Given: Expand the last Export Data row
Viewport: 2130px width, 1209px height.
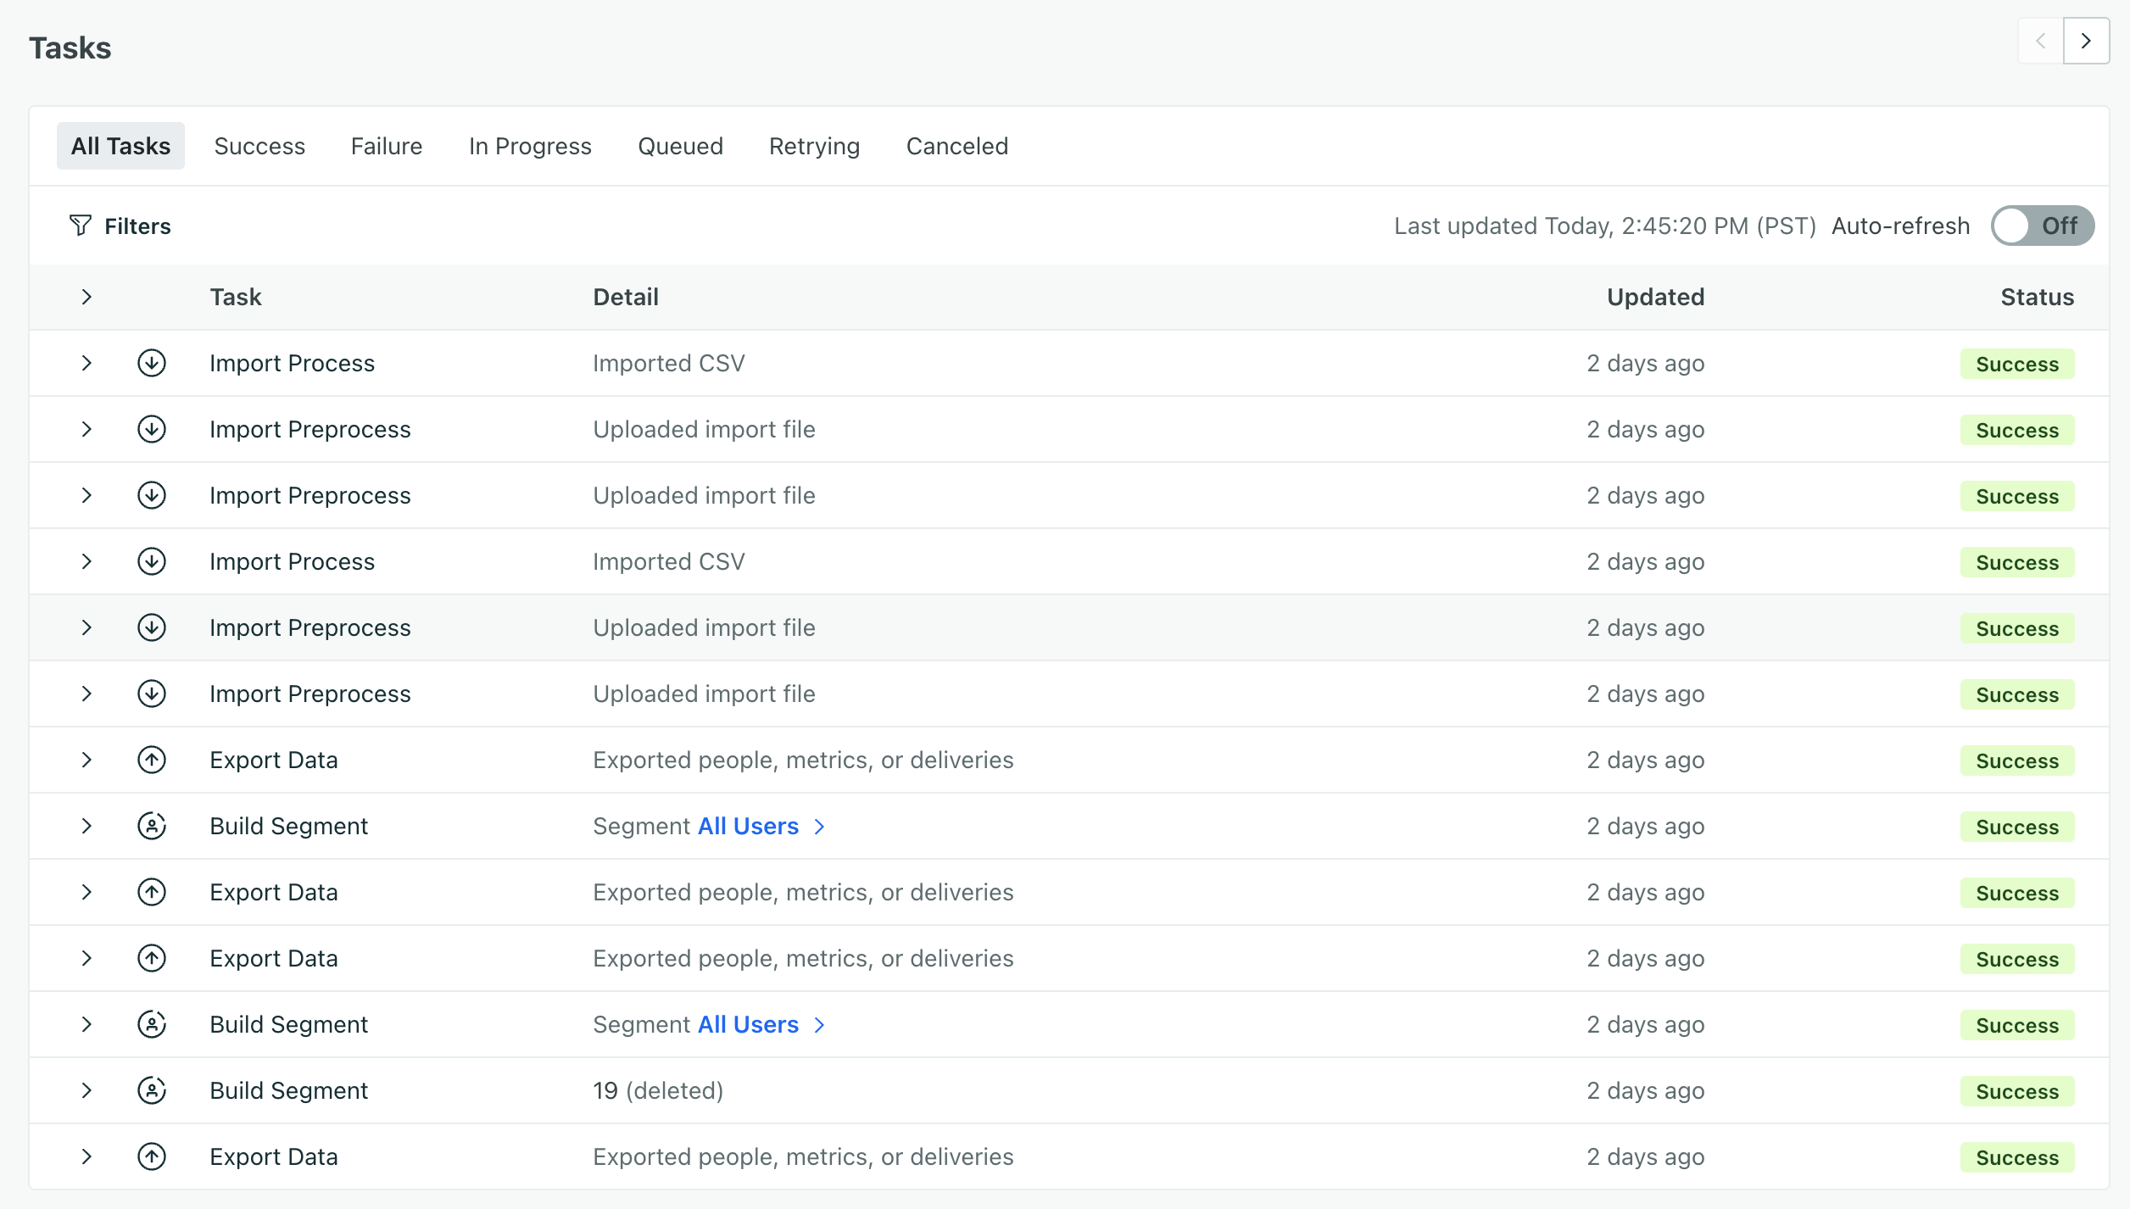Looking at the screenshot, I should pyautogui.click(x=86, y=1156).
